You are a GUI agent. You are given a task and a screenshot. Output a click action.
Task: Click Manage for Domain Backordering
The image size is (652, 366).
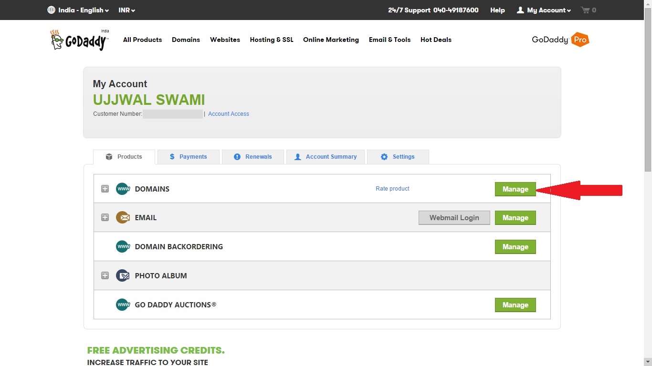point(515,247)
